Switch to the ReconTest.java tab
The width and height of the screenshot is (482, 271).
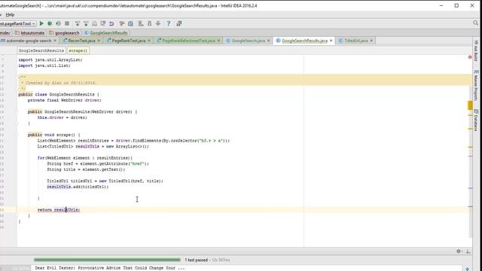pos(81,41)
